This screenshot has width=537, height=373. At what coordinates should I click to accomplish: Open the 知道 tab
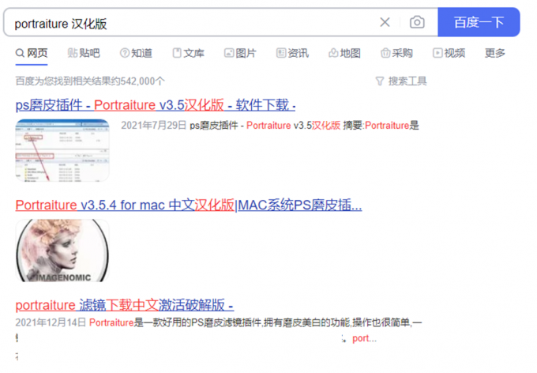pos(136,53)
